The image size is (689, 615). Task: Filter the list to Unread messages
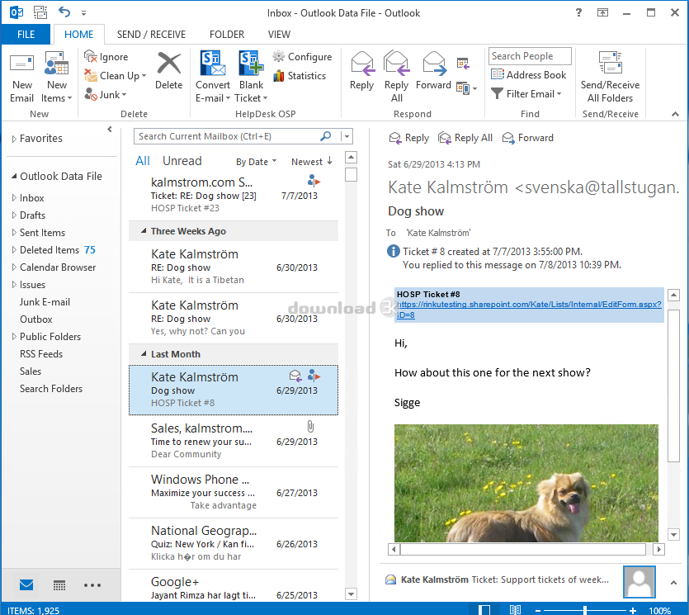click(x=182, y=161)
